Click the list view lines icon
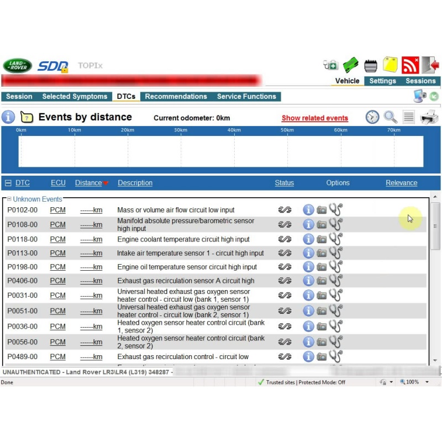The width and height of the screenshot is (442, 442). 409,117
